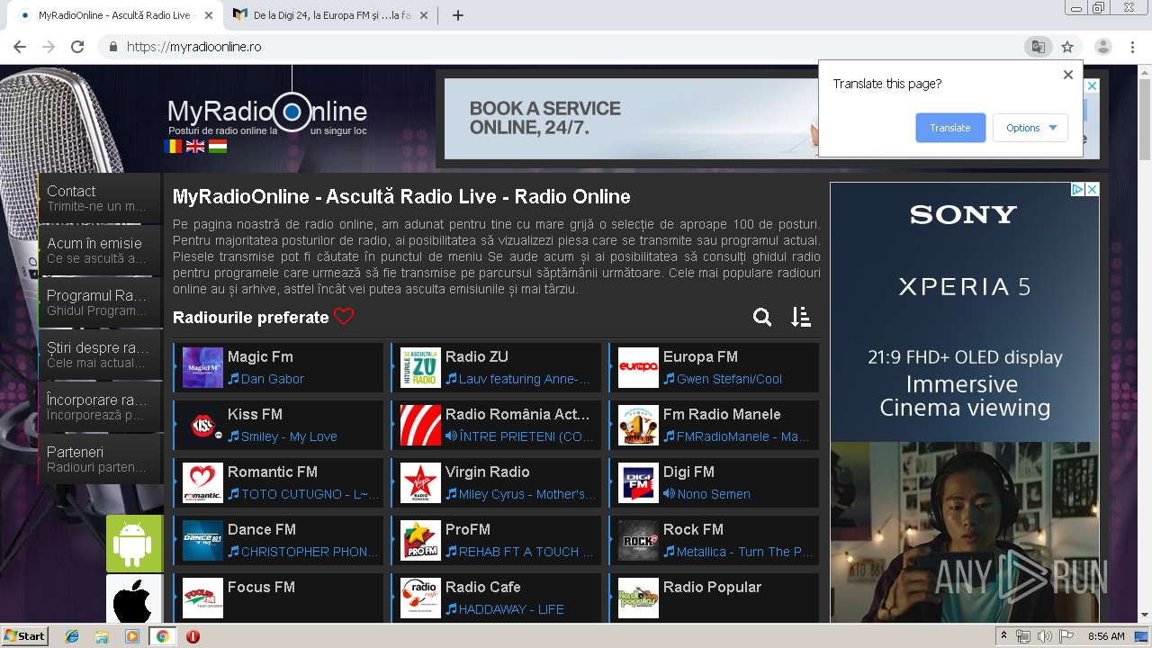Expand the translate Options dropdown
This screenshot has width=1152, height=648.
click(x=1030, y=128)
